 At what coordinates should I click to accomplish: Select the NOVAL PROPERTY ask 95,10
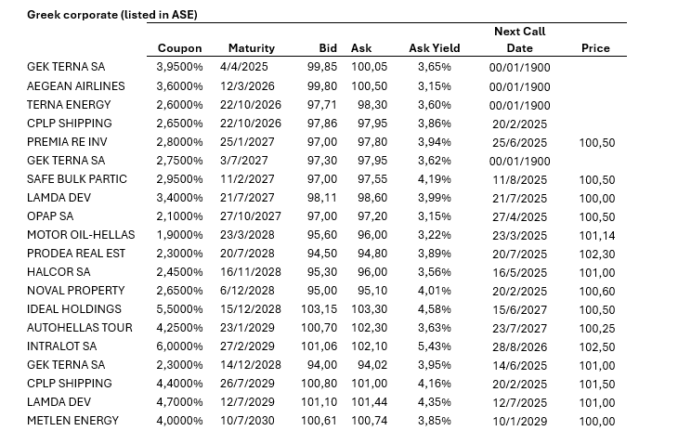point(369,291)
